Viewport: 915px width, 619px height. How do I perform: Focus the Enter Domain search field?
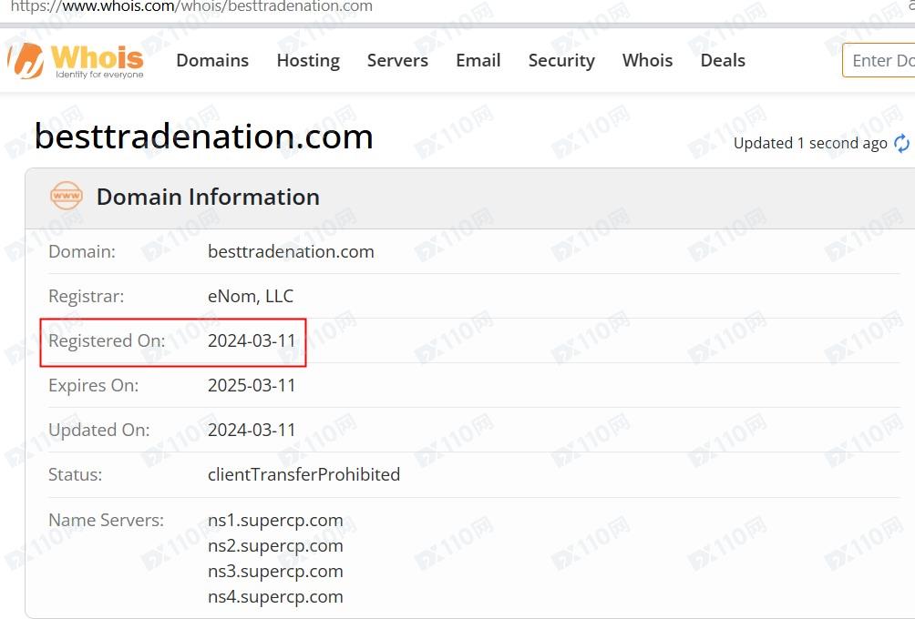point(879,60)
